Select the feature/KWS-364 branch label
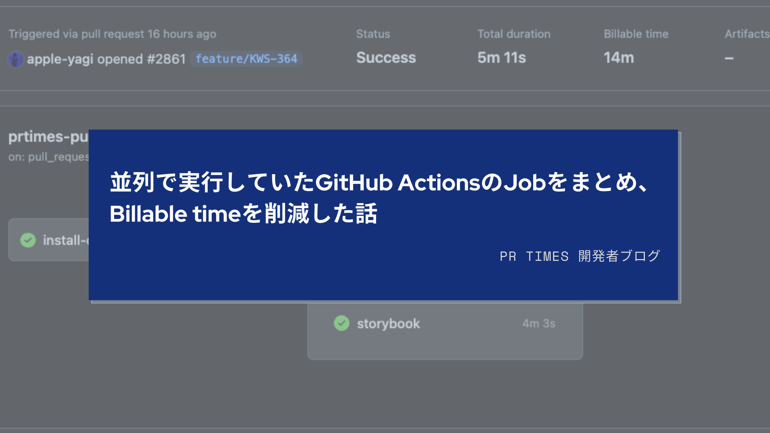Image resolution: width=770 pixels, height=433 pixels. pos(246,59)
